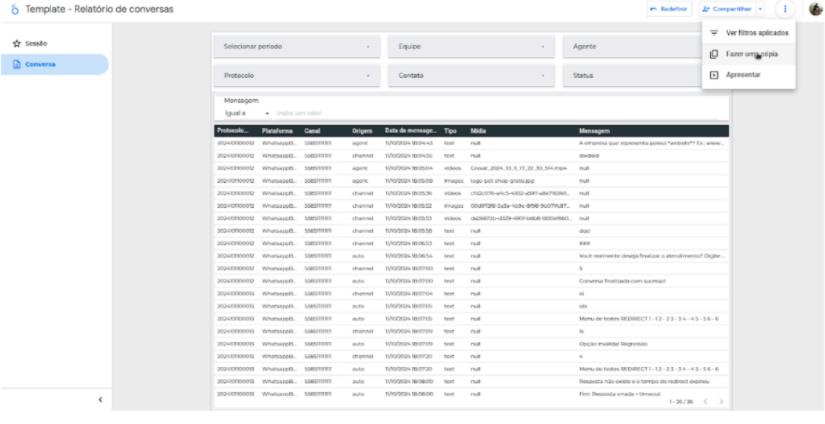This screenshot has height=424, width=825.
Task: Click the play icon beside Apresentar
Action: (714, 75)
